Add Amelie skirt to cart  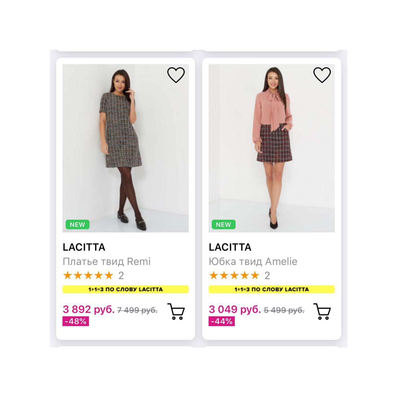(x=322, y=311)
